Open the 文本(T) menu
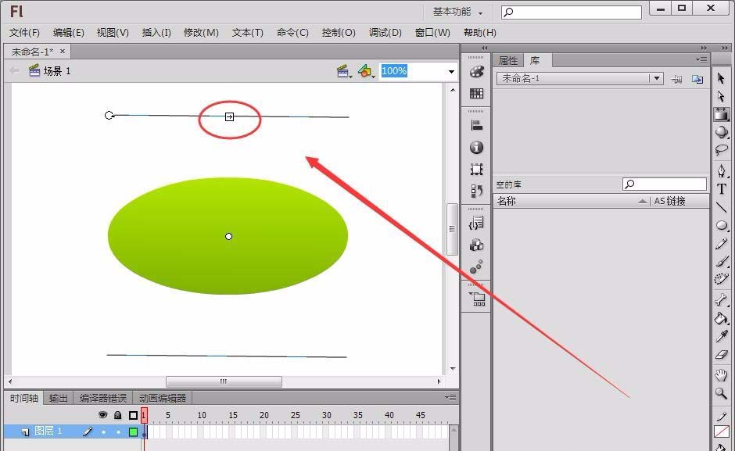Viewport: 735px width, 451px height. tap(248, 32)
